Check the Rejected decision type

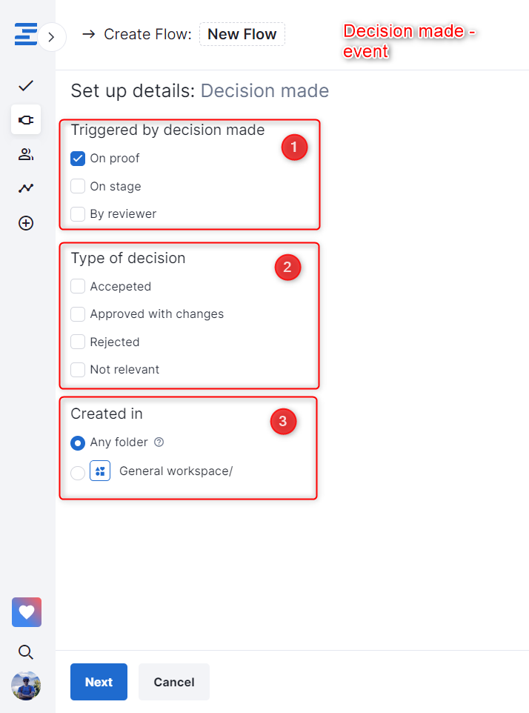pyautogui.click(x=78, y=342)
